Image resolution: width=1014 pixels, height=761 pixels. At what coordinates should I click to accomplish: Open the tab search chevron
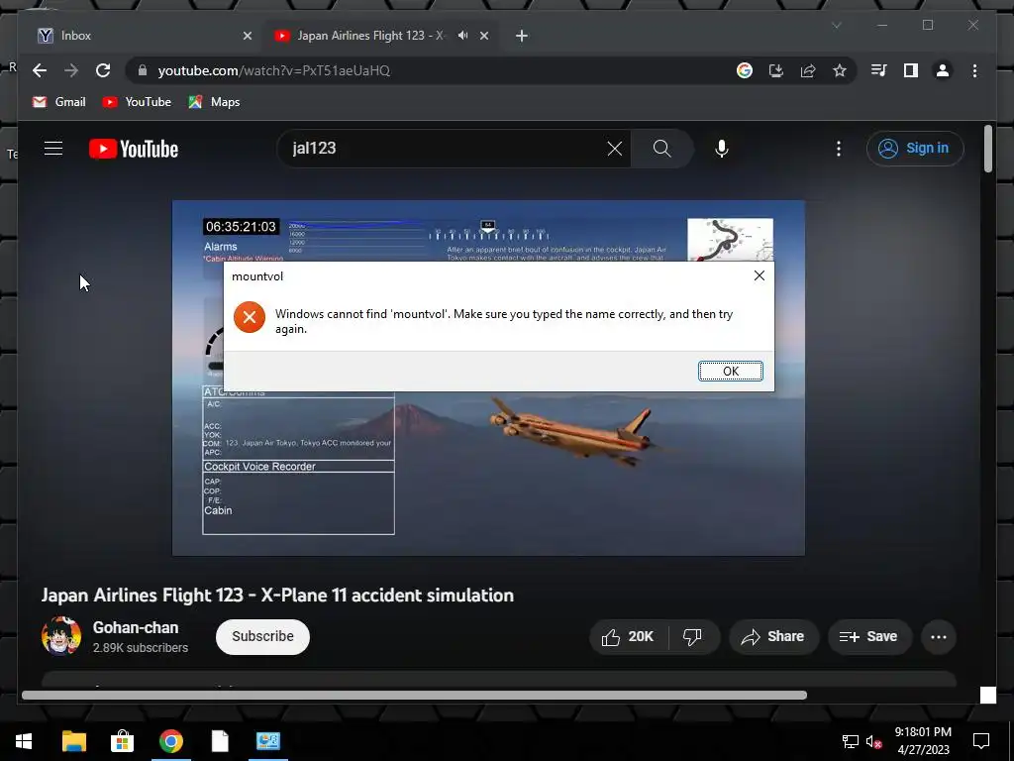pyautogui.click(x=836, y=25)
